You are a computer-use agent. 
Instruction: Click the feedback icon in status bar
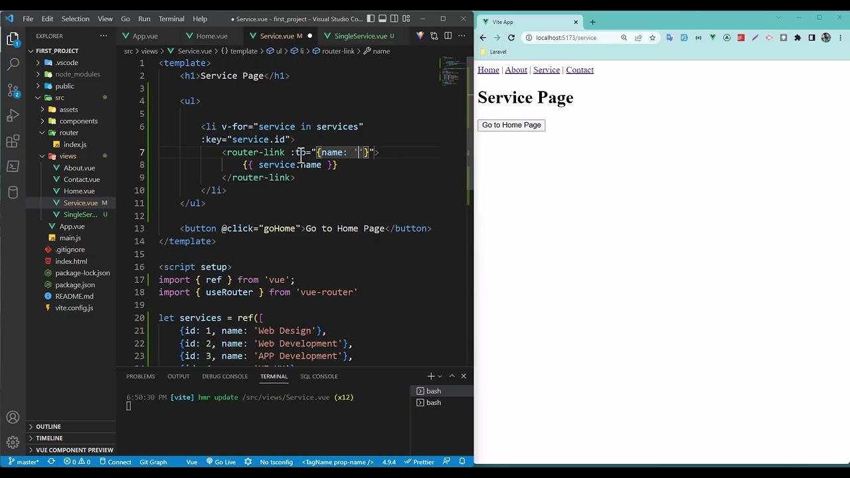pos(446,462)
